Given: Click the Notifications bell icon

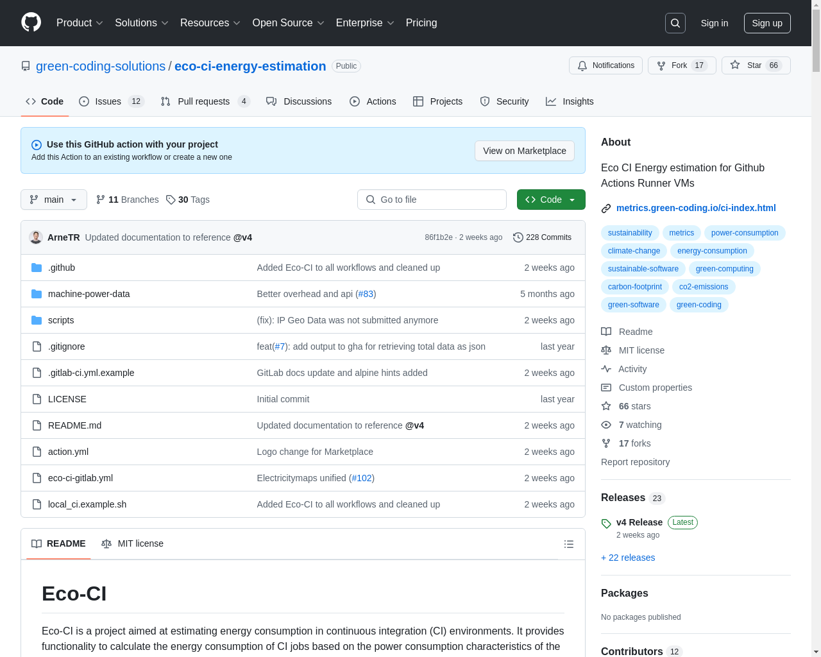Looking at the screenshot, I should coord(582,65).
